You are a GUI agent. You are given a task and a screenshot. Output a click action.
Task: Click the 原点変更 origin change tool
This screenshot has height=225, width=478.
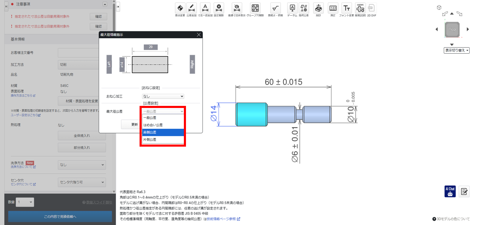point(180,8)
